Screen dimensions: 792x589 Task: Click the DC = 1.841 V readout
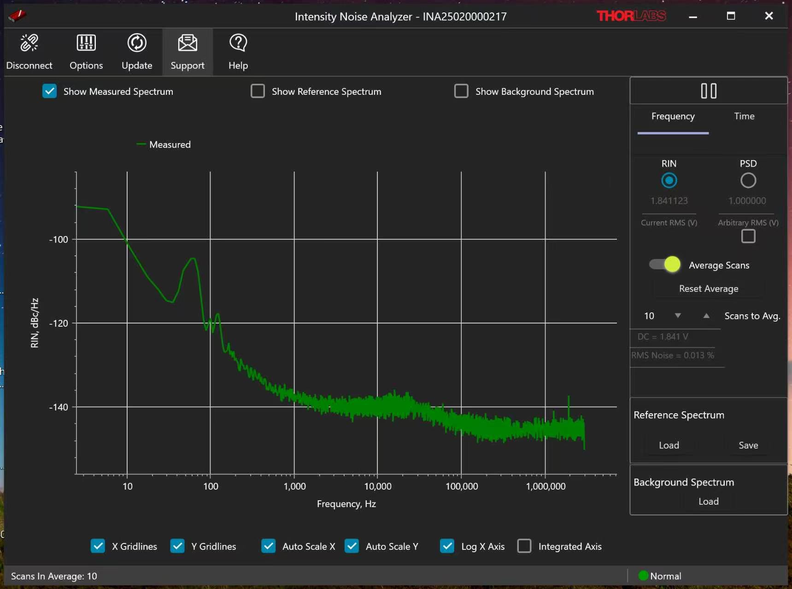[663, 337]
